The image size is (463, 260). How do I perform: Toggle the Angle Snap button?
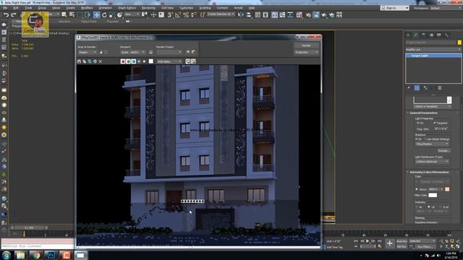click(178, 14)
